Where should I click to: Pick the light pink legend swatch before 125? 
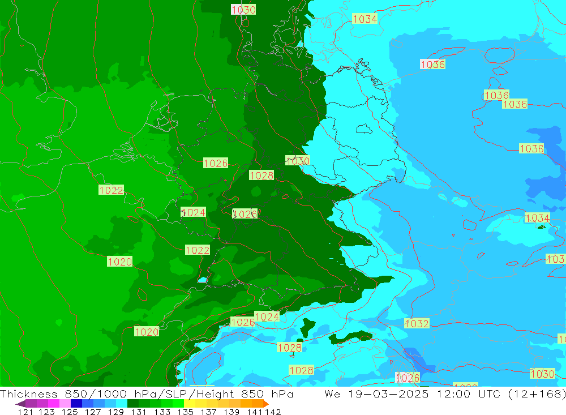(64, 404)
